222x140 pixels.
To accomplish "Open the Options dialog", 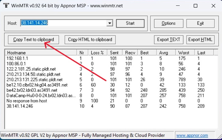I will (x=168, y=23).
